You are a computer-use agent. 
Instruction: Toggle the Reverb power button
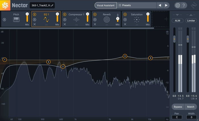[x=95, y=14]
